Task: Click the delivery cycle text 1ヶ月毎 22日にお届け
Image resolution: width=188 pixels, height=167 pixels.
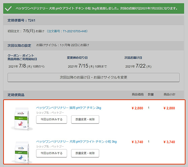Action: (74, 45)
